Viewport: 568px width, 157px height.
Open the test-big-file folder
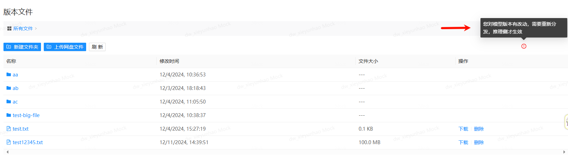click(26, 115)
